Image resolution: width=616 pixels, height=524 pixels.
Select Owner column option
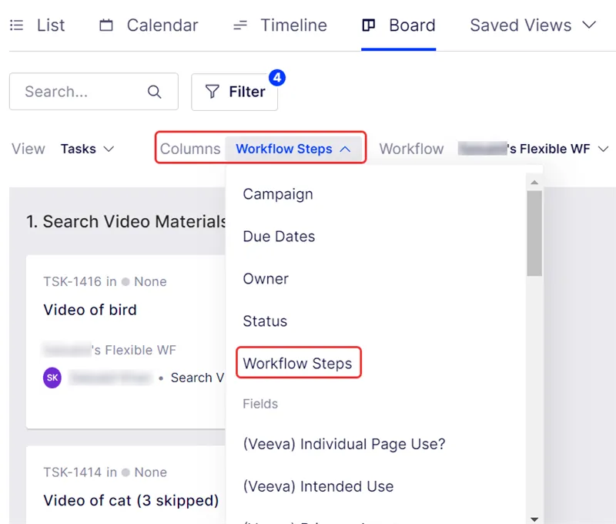pos(266,279)
